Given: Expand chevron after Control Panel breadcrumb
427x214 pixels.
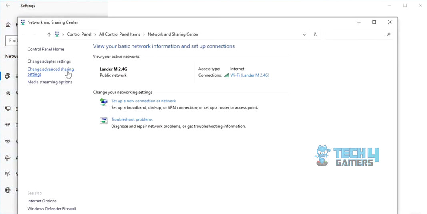Looking at the screenshot, I should click(x=95, y=34).
